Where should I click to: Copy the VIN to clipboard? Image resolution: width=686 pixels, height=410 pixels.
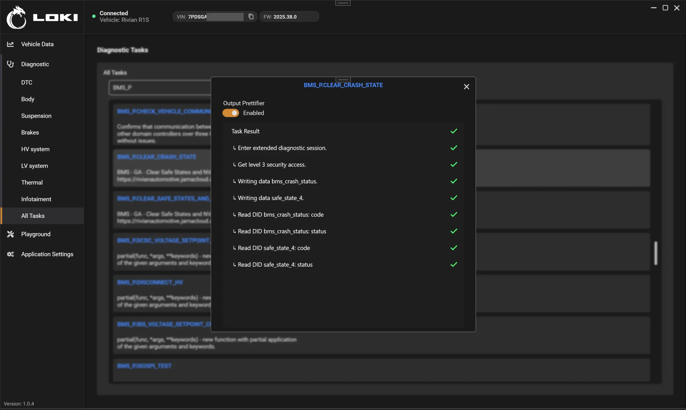(x=251, y=17)
